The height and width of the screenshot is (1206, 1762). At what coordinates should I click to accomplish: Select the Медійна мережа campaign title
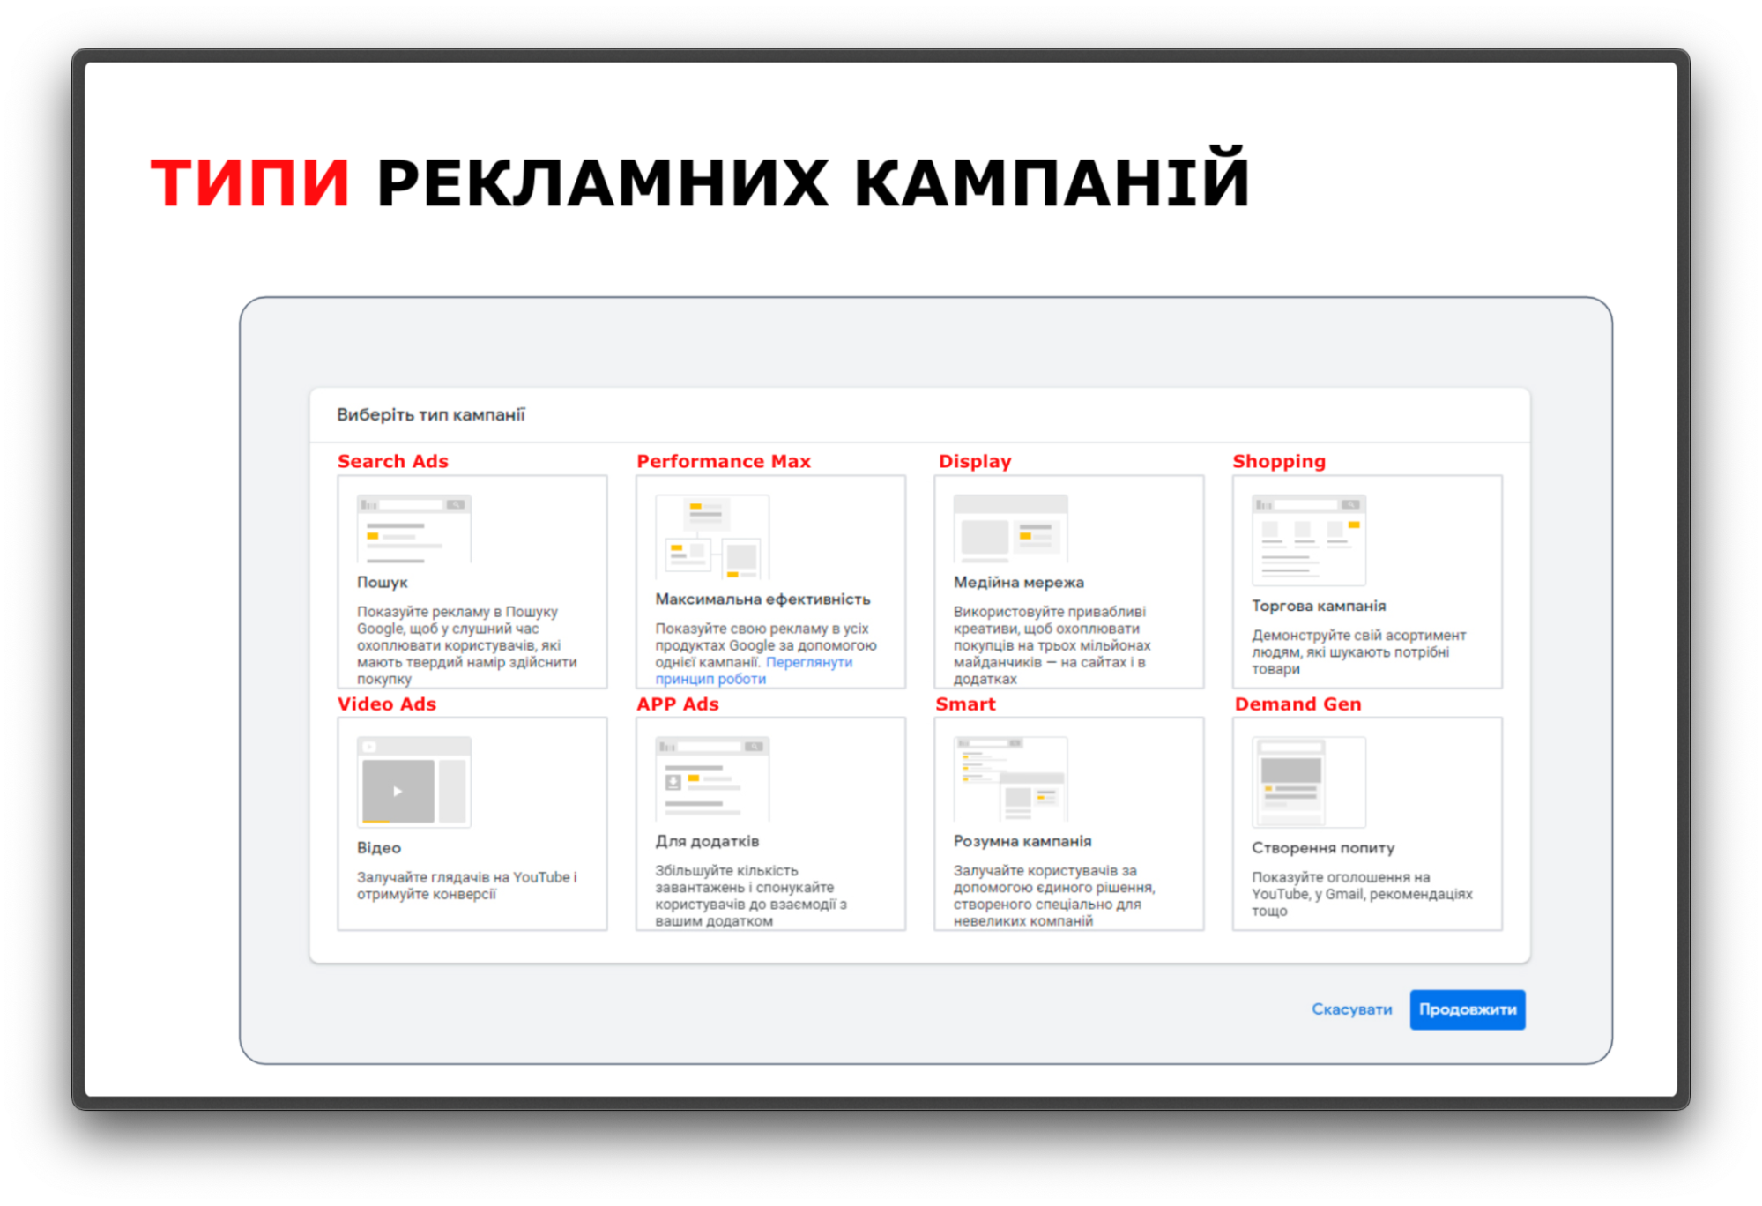(x=1018, y=583)
